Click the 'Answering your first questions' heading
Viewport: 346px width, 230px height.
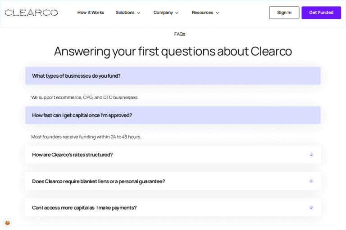point(173,51)
